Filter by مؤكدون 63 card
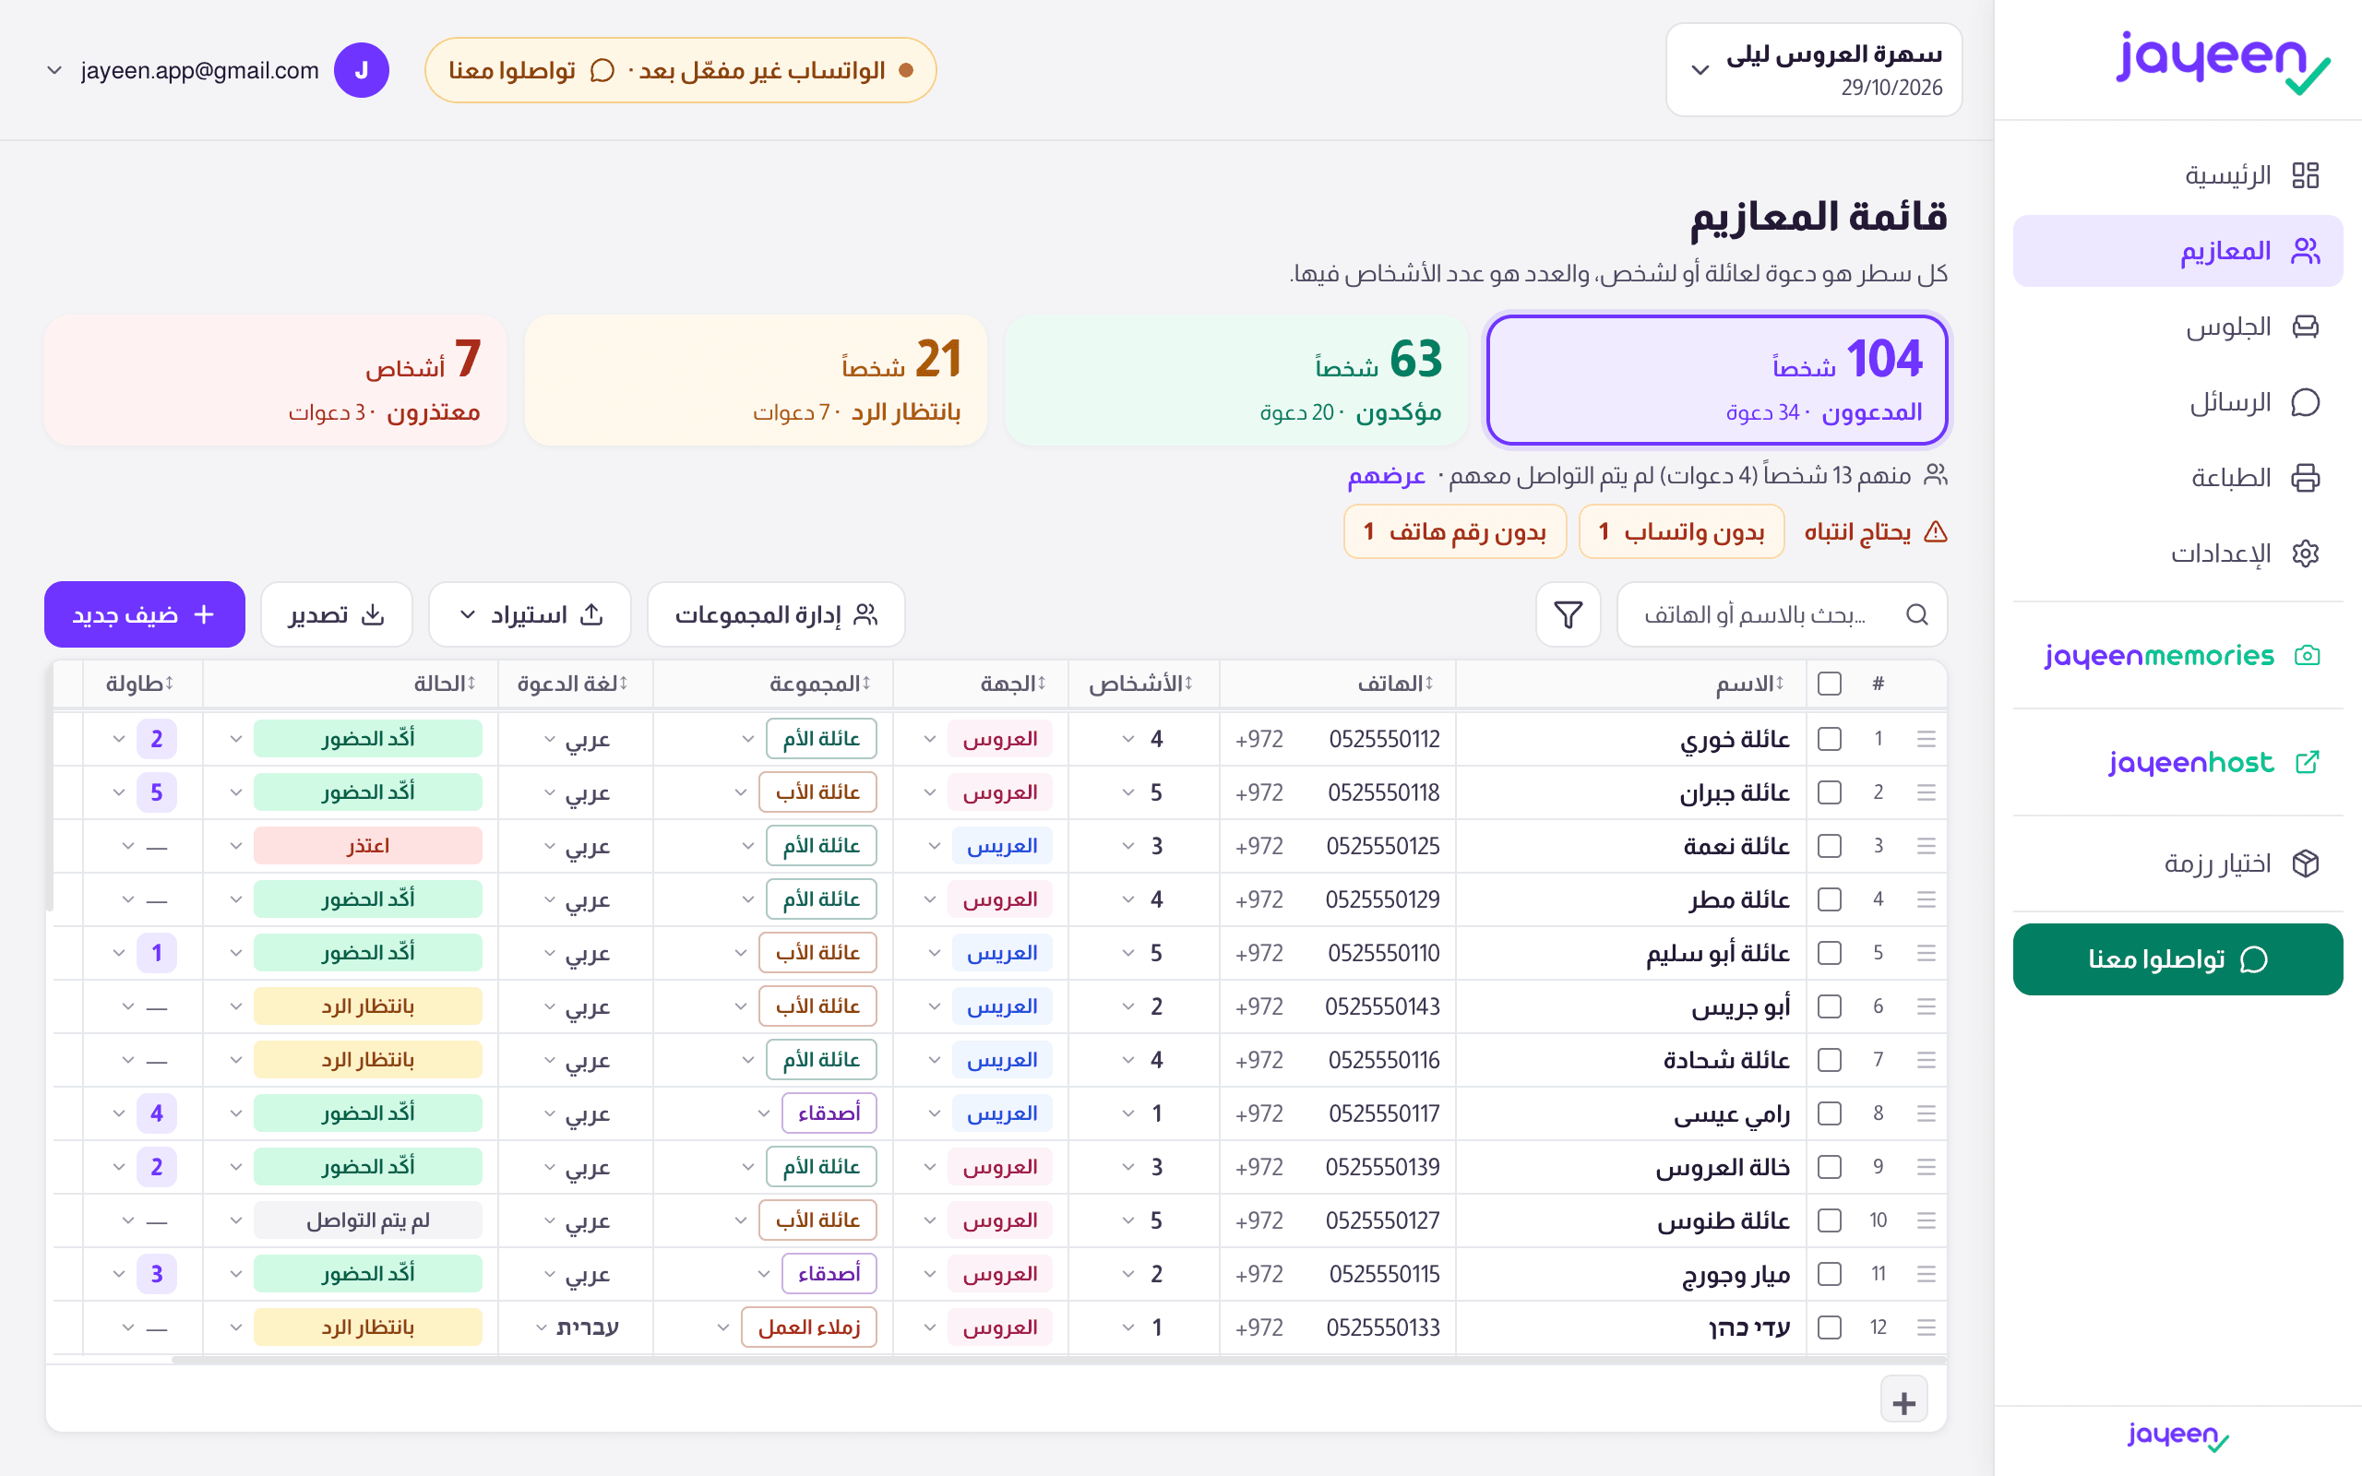The height and width of the screenshot is (1476, 2362). pos(1235,380)
